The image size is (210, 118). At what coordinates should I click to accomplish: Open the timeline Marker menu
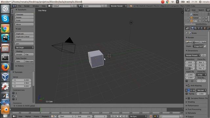click(28, 116)
